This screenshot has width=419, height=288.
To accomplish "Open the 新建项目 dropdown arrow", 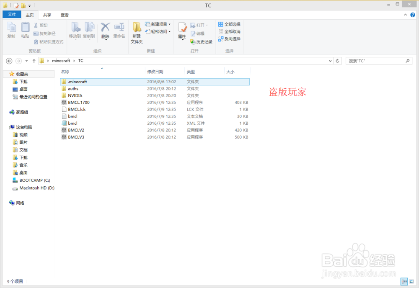I will (x=169, y=25).
